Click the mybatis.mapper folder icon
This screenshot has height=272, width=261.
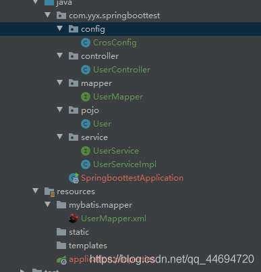tap(61, 205)
